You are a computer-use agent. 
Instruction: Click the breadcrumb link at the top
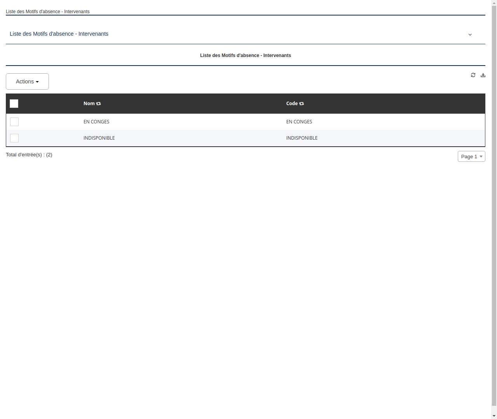(x=47, y=12)
